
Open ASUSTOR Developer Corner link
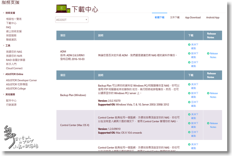click(21, 80)
